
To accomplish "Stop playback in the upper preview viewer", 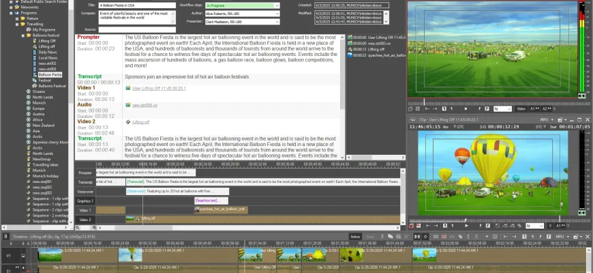I will (x=466, y=109).
